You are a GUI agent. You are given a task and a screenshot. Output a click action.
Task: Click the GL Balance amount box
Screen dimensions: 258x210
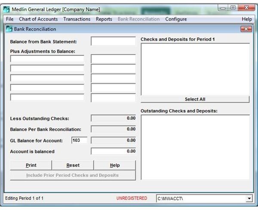pos(114,140)
